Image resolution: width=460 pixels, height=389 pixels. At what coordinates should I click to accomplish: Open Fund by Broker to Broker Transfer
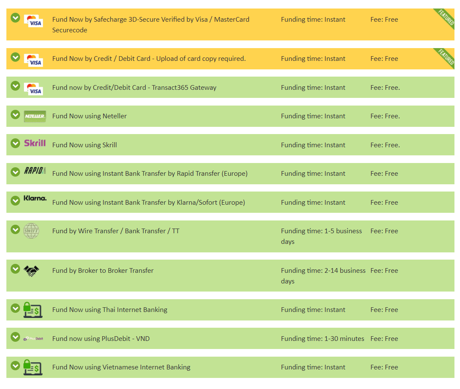coord(103,271)
